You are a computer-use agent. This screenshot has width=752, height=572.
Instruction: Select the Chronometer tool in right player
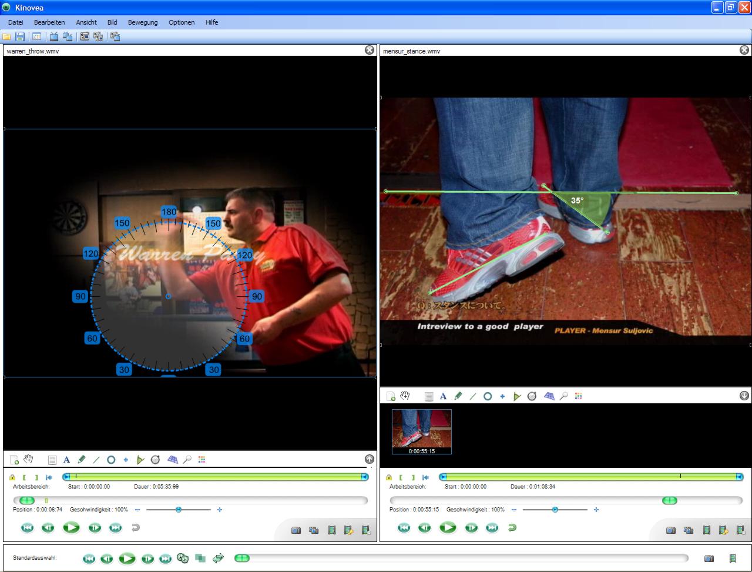532,397
